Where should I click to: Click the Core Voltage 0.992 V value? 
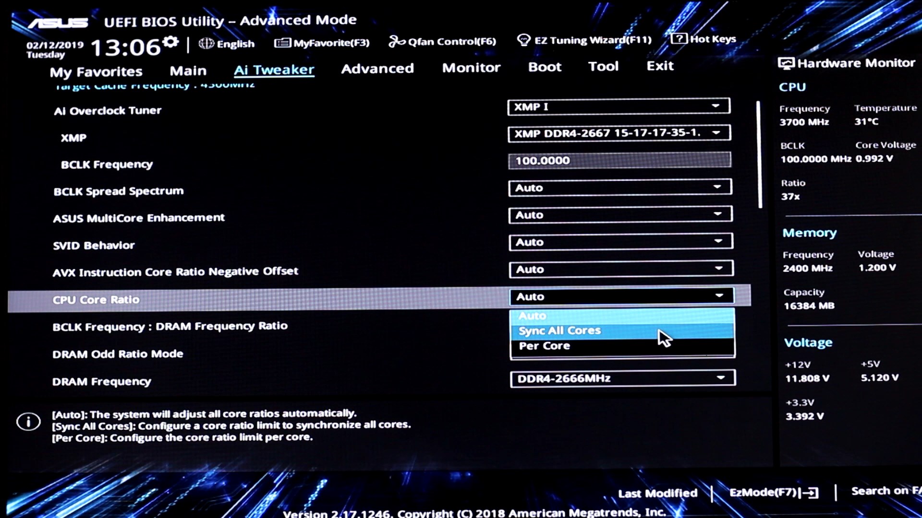click(874, 158)
